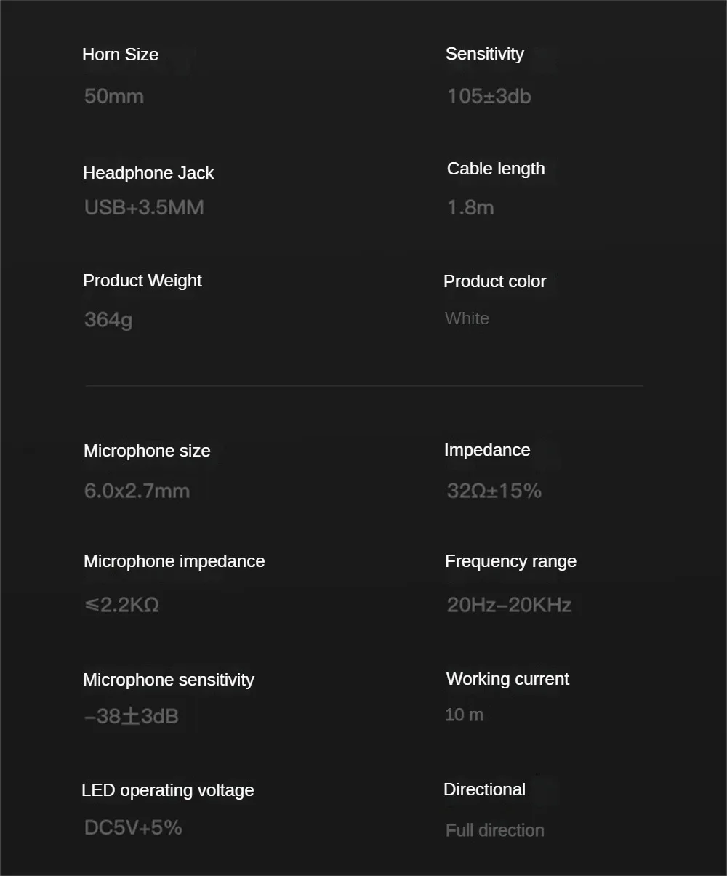Screen dimensions: 727x876
Task: Click the Microphone impedance label
Action: point(174,561)
